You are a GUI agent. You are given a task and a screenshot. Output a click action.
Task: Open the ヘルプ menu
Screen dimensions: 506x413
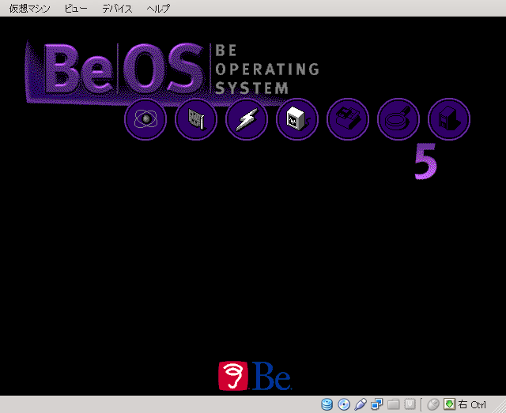pos(158,9)
